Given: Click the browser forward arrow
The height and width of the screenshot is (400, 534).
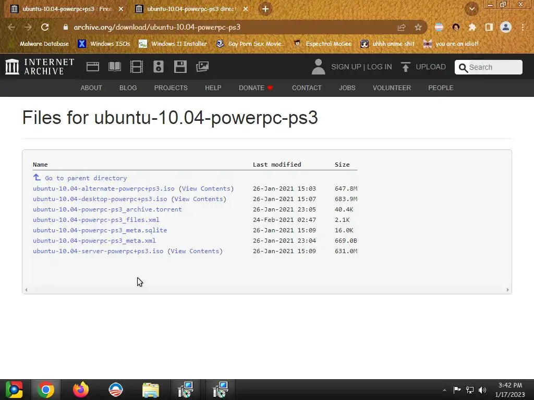Looking at the screenshot, I should click(x=28, y=27).
